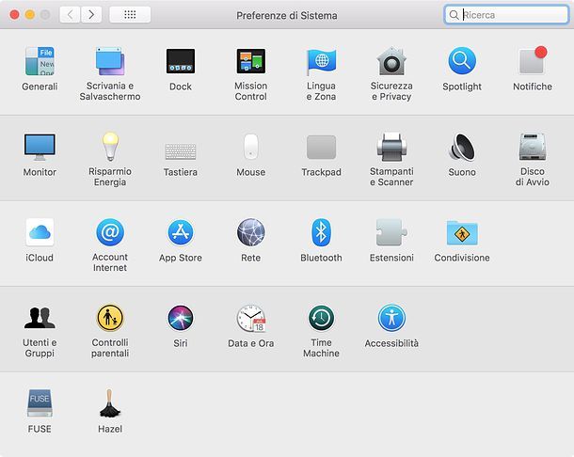The image size is (574, 457).
Task: Go forward with the right arrow button
Action: pyautogui.click(x=91, y=15)
